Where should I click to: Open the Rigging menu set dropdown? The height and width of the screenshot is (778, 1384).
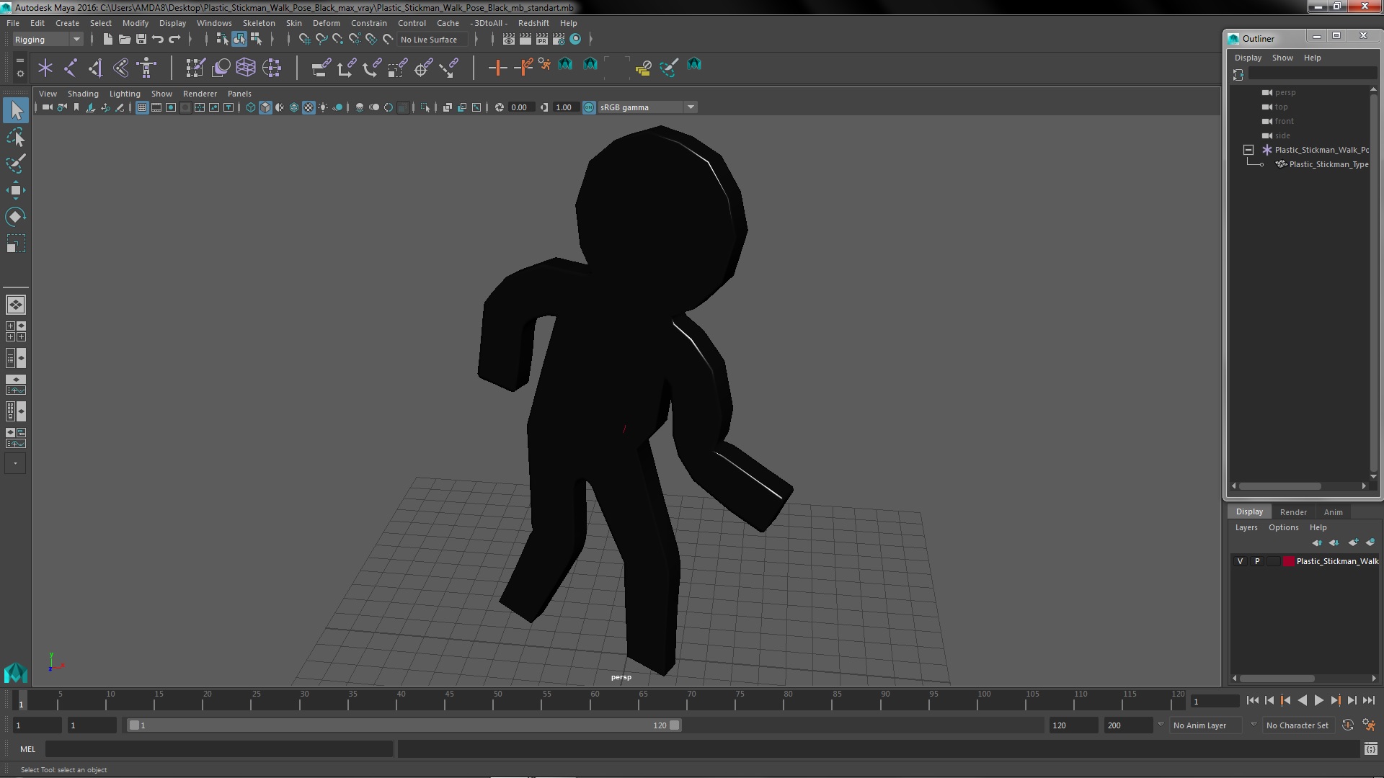(x=48, y=40)
